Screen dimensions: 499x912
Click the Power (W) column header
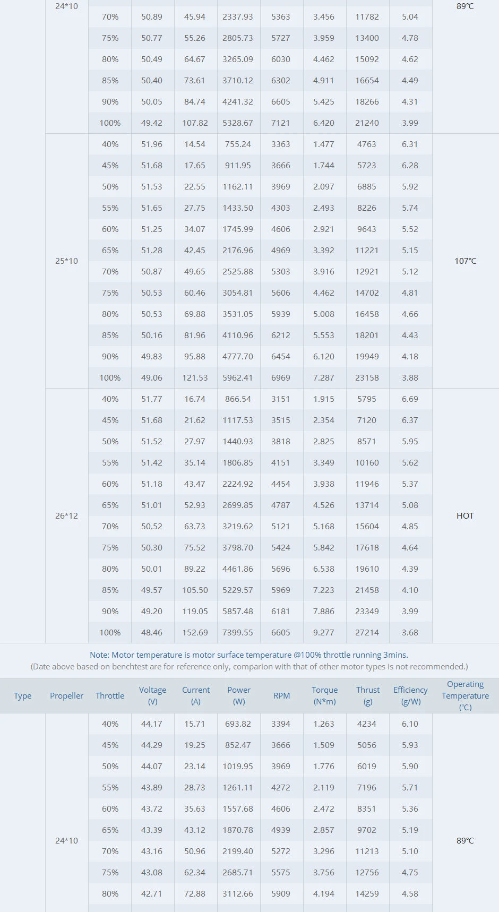click(x=239, y=695)
